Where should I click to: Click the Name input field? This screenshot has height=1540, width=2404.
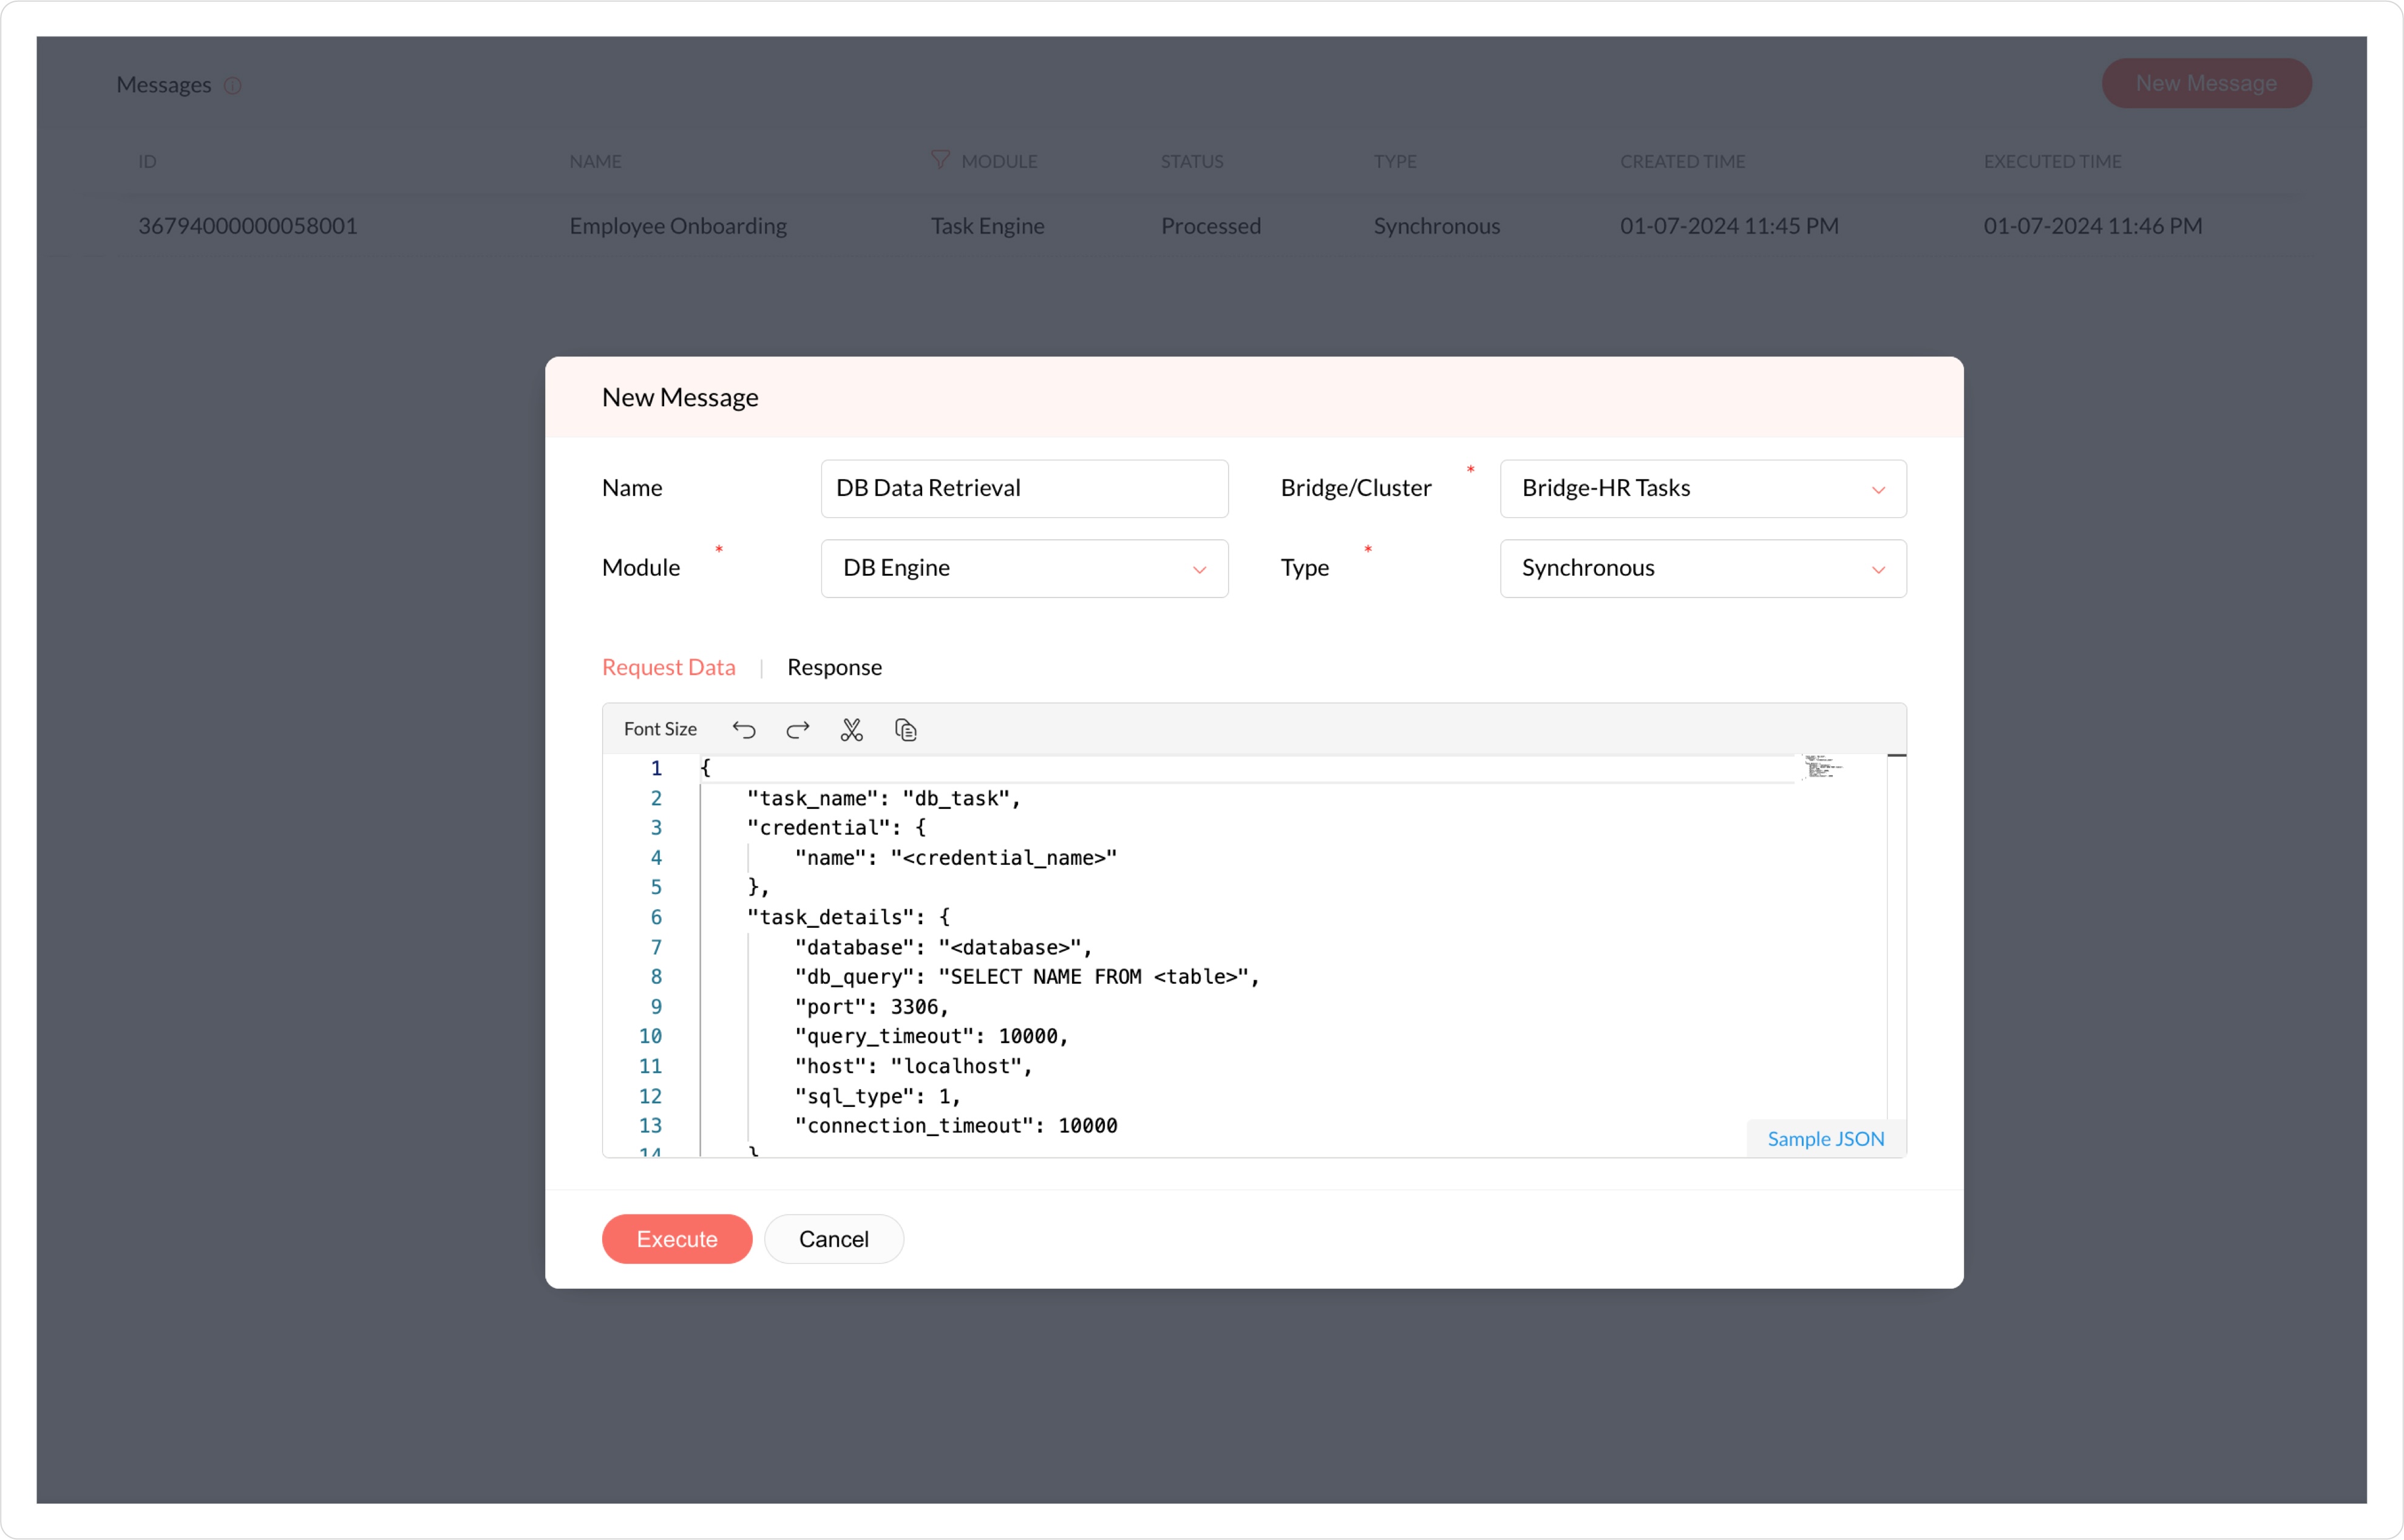[1024, 488]
